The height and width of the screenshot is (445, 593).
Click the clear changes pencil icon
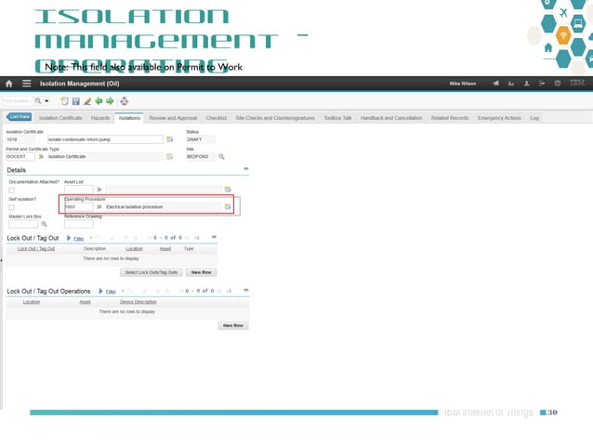tap(87, 101)
